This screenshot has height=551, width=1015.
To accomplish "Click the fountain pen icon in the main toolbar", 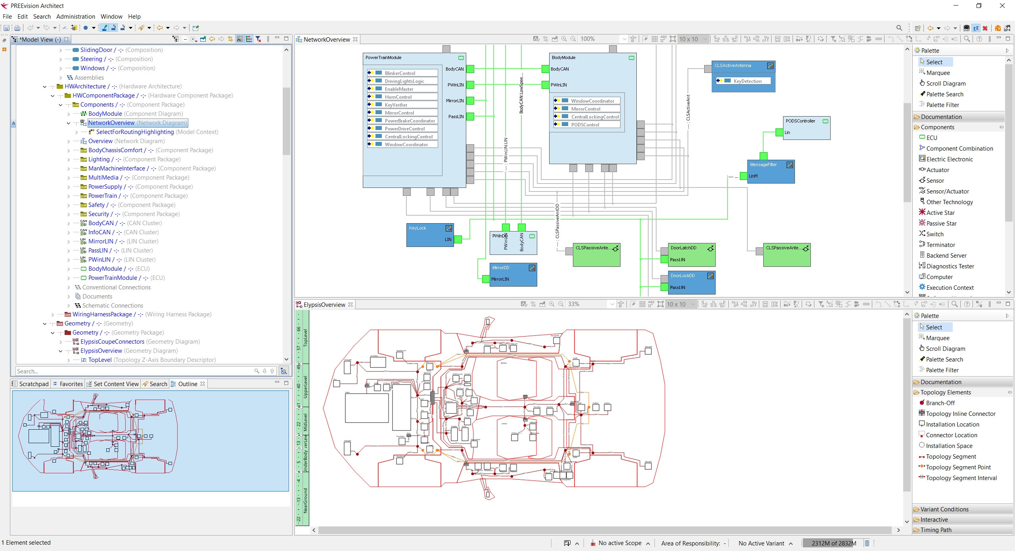I will tap(141, 28).
